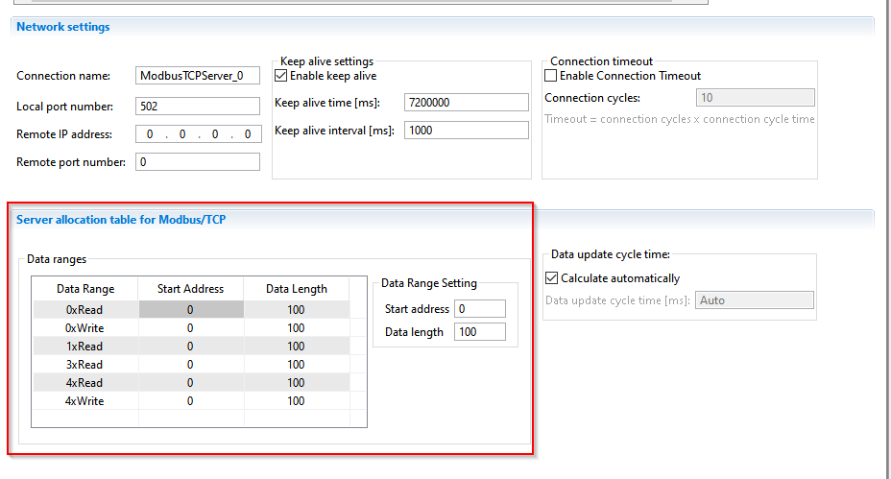Click Data Length cell of 0xWrite row
The image size is (891, 479).
[297, 328]
